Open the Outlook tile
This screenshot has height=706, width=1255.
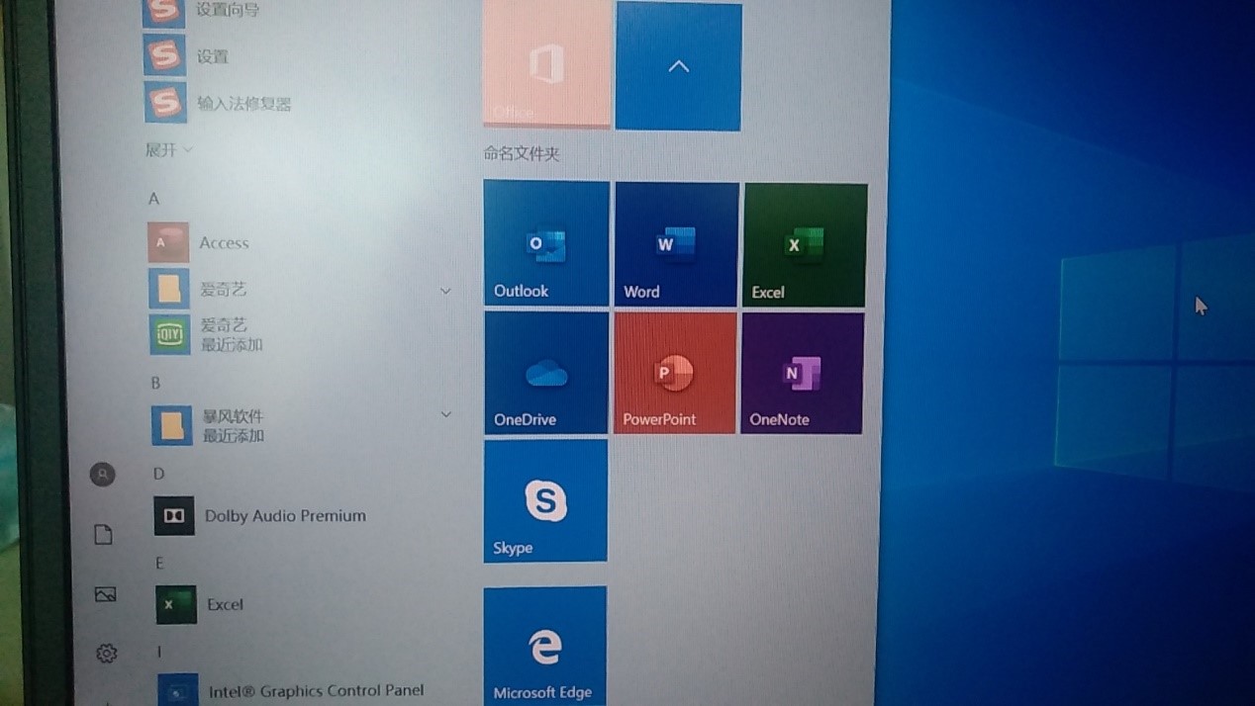546,243
